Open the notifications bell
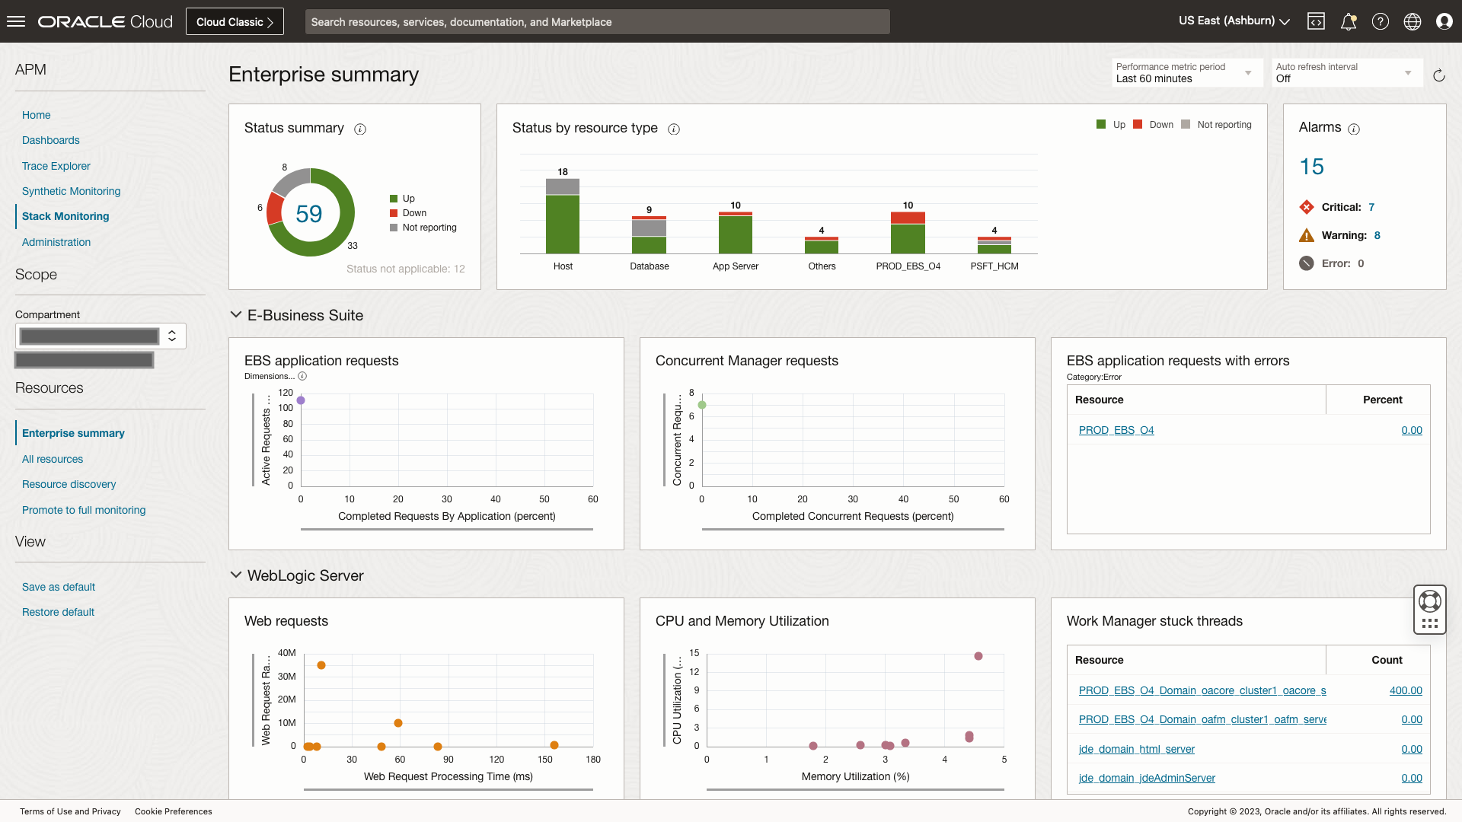The height and width of the screenshot is (822, 1462). click(x=1349, y=21)
